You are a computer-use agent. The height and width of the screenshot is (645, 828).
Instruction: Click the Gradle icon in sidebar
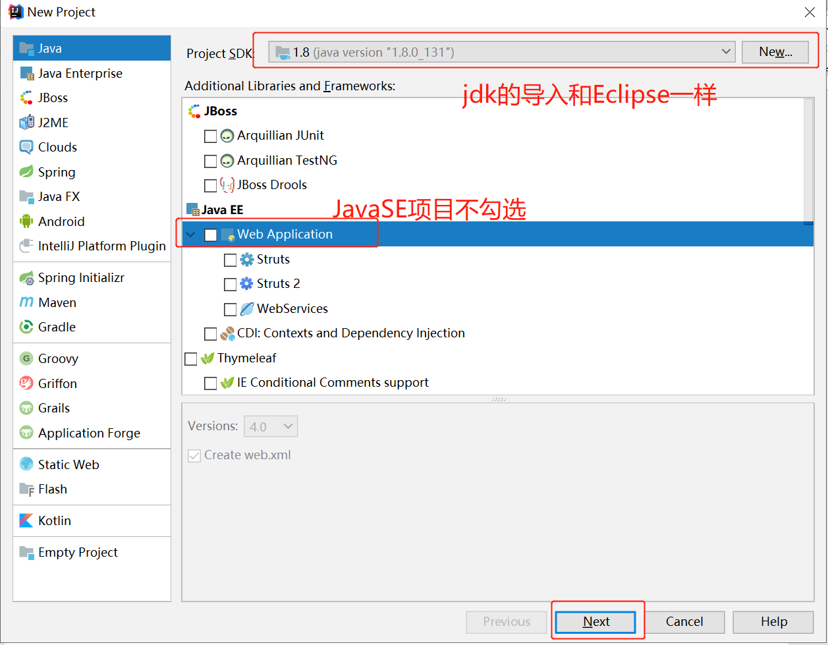pos(26,327)
